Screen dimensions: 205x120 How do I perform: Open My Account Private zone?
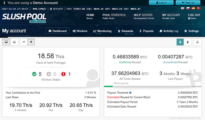click(171, 16)
